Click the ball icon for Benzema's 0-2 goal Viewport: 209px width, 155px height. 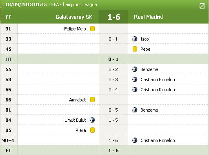coord(134,69)
